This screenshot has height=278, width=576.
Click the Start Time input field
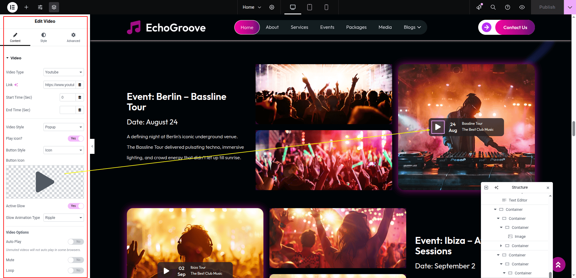click(x=68, y=97)
